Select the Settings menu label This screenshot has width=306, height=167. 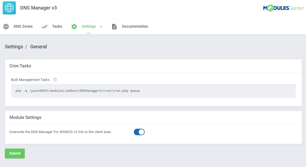pos(89,27)
